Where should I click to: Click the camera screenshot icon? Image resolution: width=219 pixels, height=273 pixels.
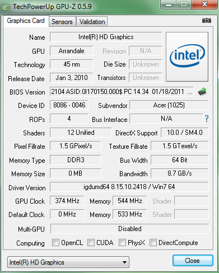(x=207, y=20)
